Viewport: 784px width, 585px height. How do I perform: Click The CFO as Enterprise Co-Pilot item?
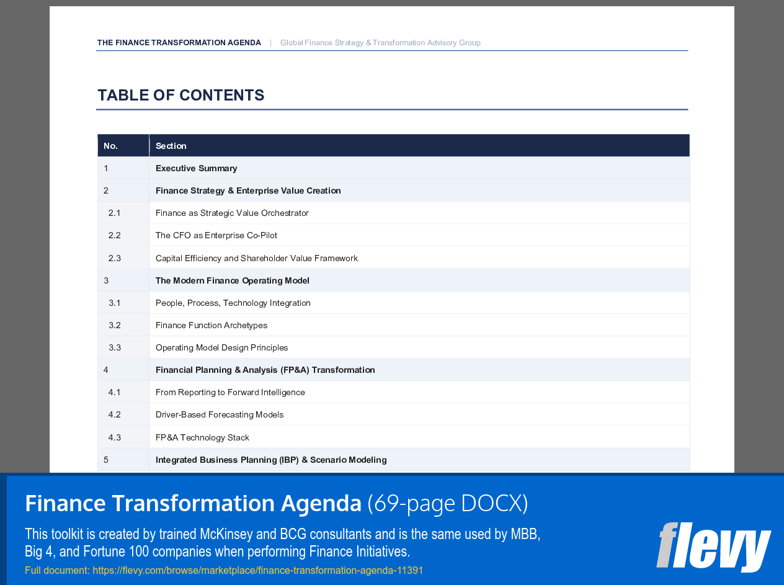216,235
